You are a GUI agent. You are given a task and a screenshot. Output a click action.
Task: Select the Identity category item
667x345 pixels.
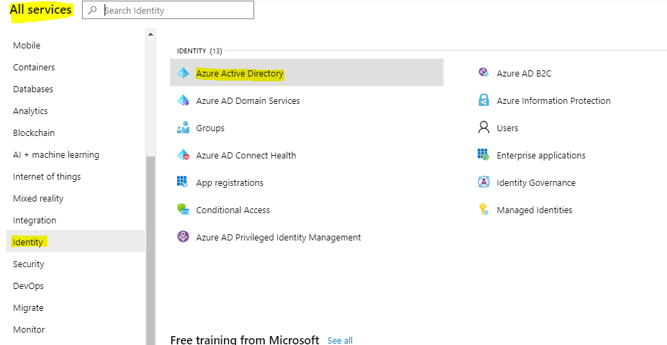click(x=76, y=242)
